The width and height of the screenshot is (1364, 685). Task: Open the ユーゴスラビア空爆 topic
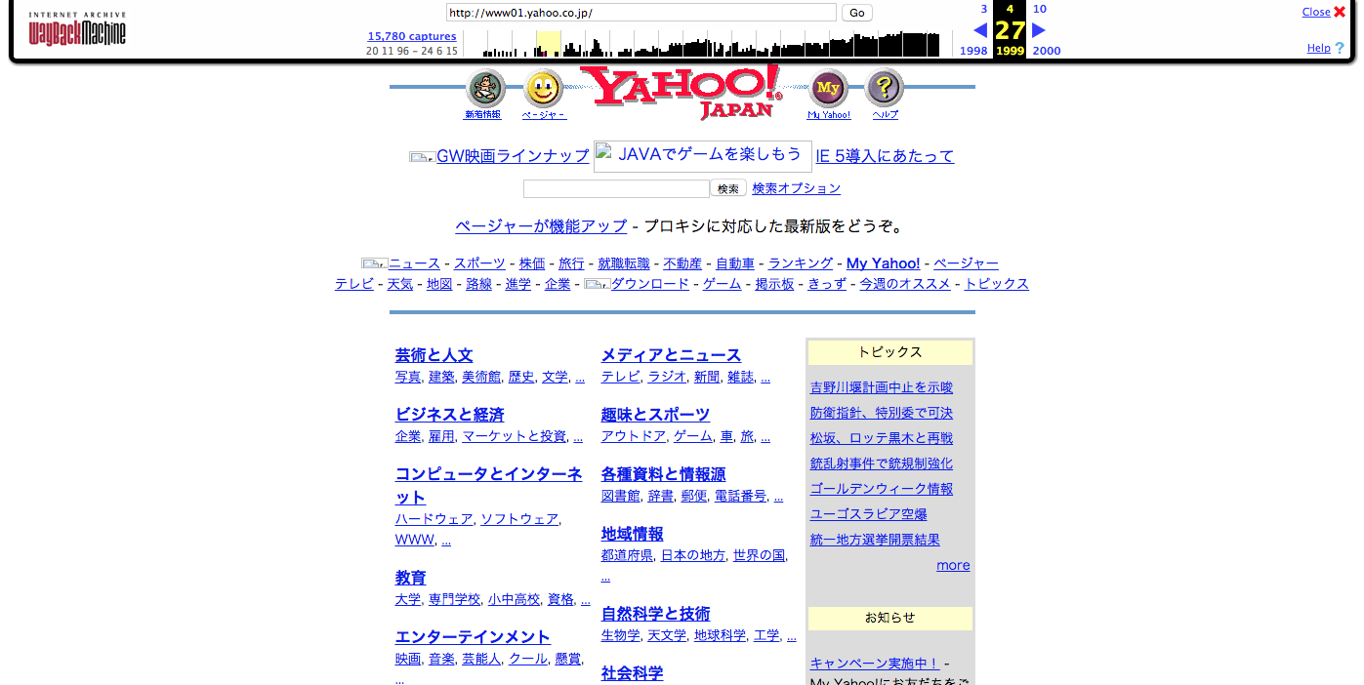coord(869,514)
